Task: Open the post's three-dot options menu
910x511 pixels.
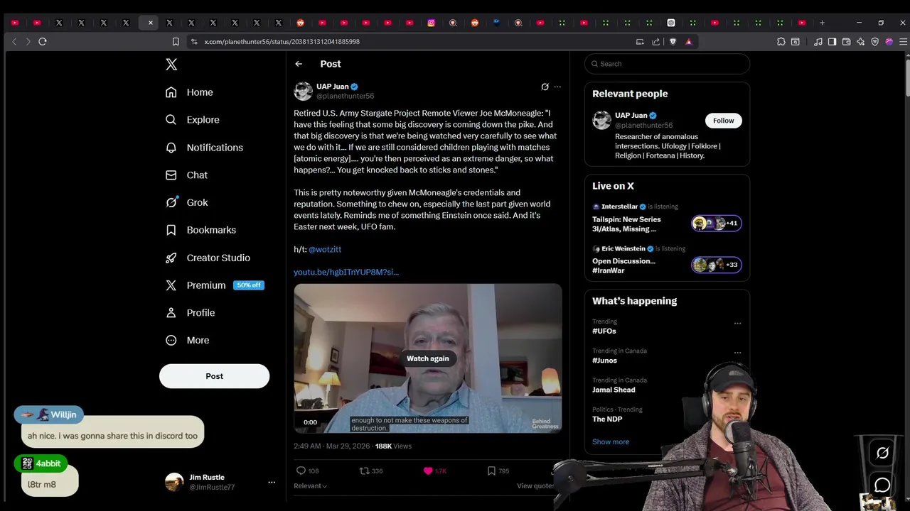Action: (557, 87)
